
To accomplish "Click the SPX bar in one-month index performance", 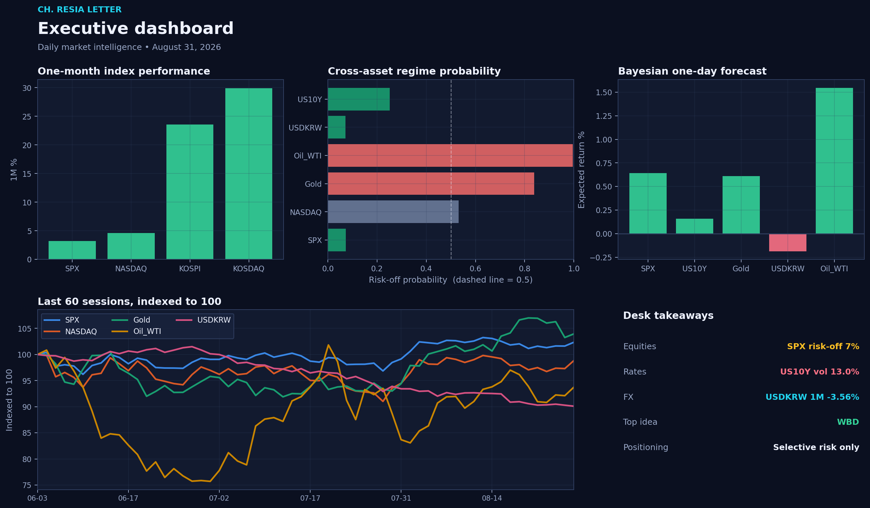I will (72, 250).
